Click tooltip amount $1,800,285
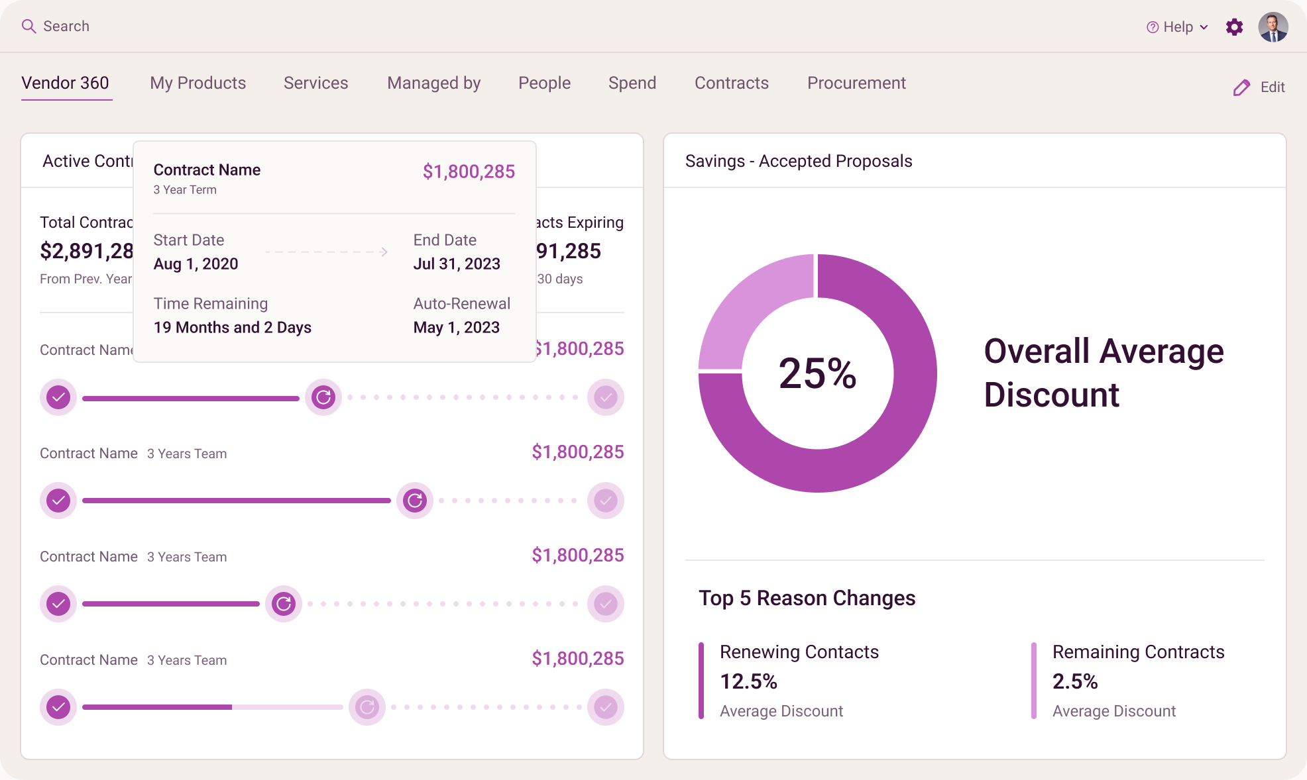Image resolution: width=1307 pixels, height=780 pixels. click(469, 172)
